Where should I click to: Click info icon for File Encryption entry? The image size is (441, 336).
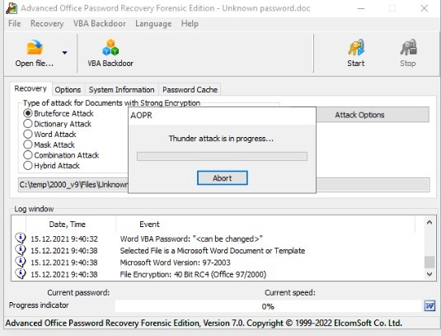click(x=21, y=274)
